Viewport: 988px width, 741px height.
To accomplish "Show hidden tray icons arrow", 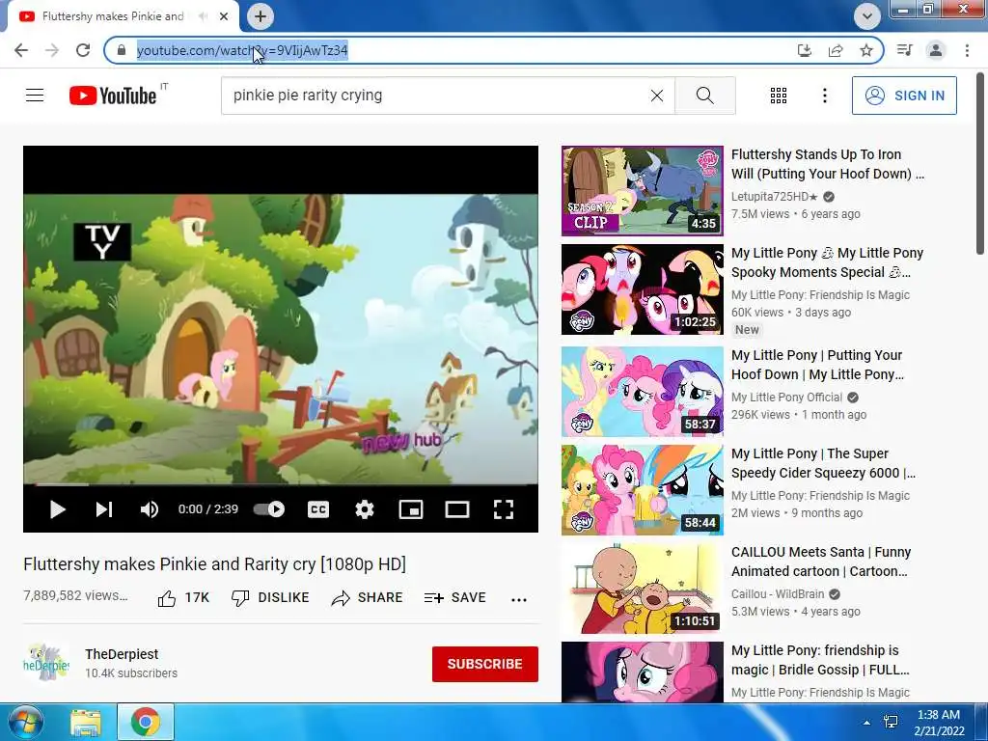I will click(866, 723).
